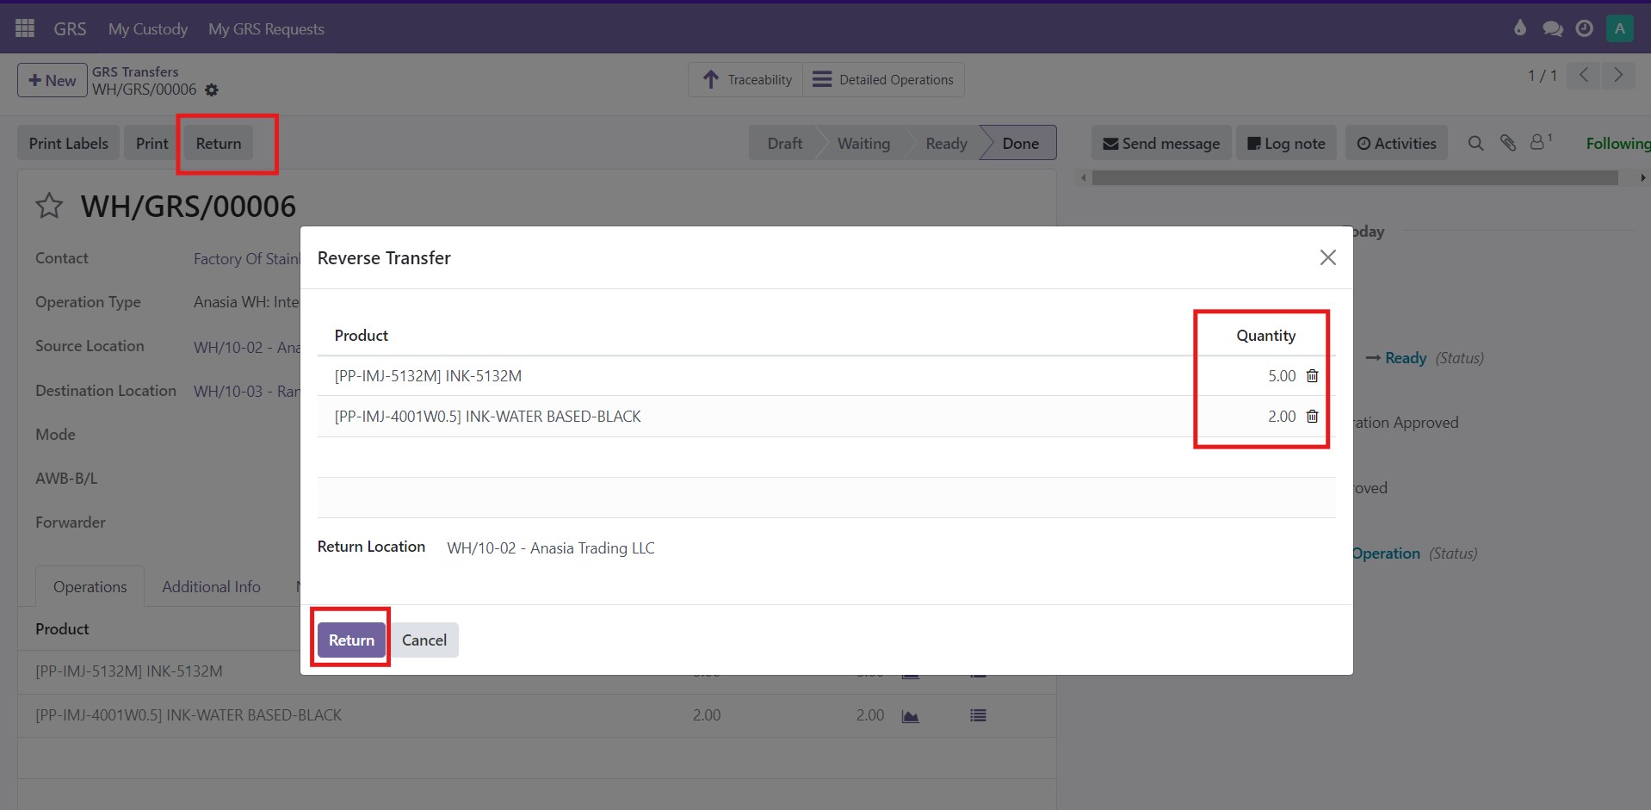Delete the INK-5132M line with trash icon
This screenshot has width=1651, height=810.
[x=1312, y=376]
